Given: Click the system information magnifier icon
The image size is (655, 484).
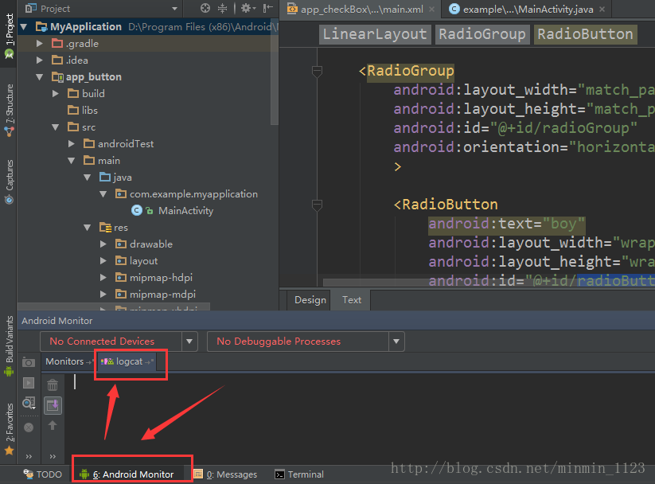Looking at the screenshot, I should click(x=29, y=403).
